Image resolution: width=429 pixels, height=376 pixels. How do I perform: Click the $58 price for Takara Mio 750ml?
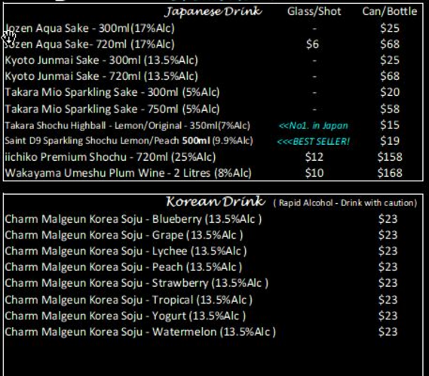point(390,109)
